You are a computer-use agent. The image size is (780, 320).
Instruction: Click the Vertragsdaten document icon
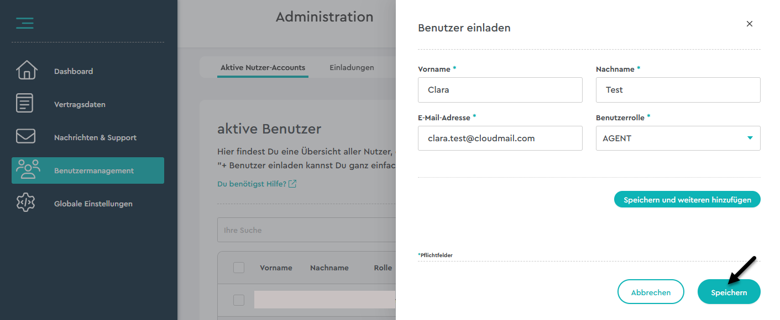point(25,104)
